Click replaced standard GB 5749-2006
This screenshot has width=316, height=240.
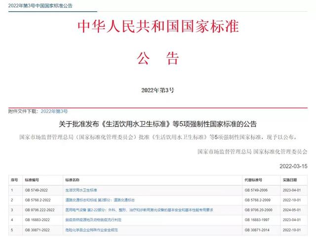tap(256, 190)
